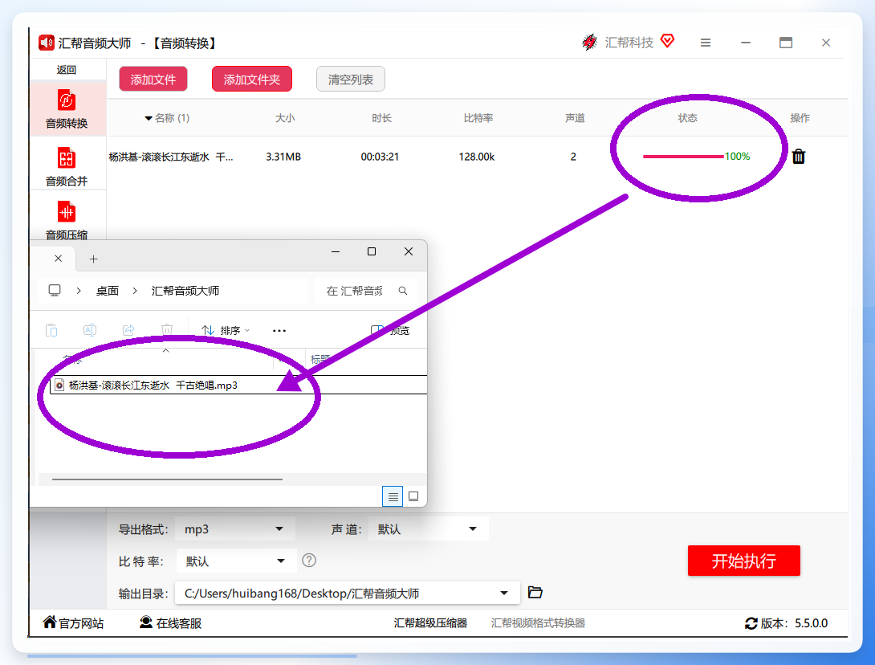Click the Explorer search box 在 汇帮音频
875x665 pixels.
point(366,291)
